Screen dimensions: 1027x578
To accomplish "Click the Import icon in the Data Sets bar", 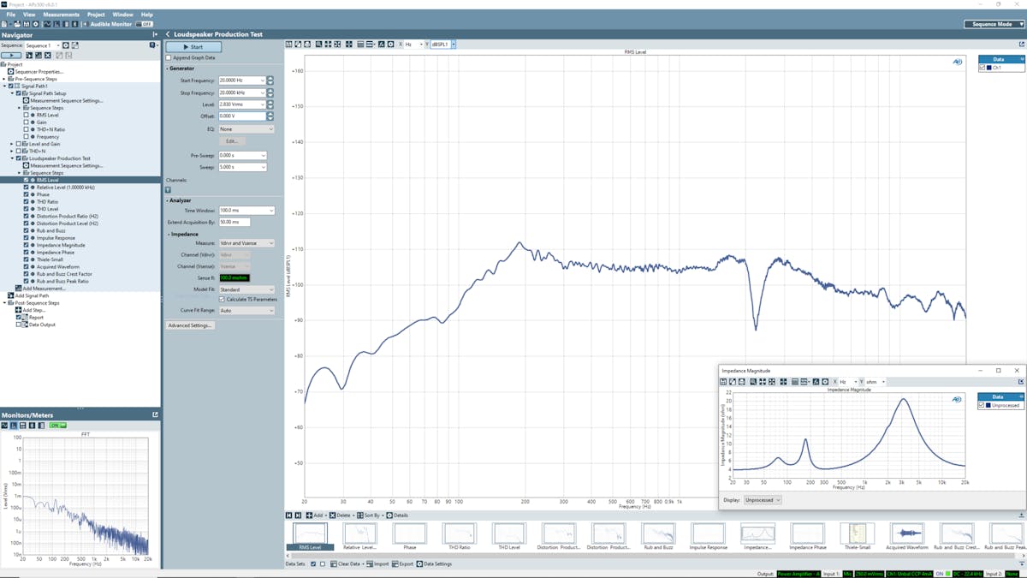I will tap(370, 563).
